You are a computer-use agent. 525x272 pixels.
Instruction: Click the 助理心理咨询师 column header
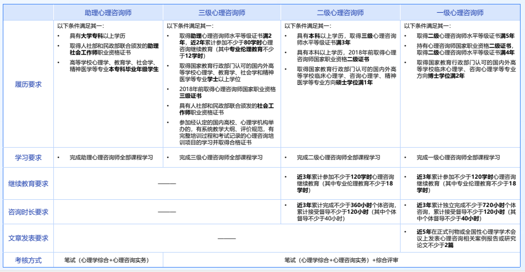coord(108,13)
